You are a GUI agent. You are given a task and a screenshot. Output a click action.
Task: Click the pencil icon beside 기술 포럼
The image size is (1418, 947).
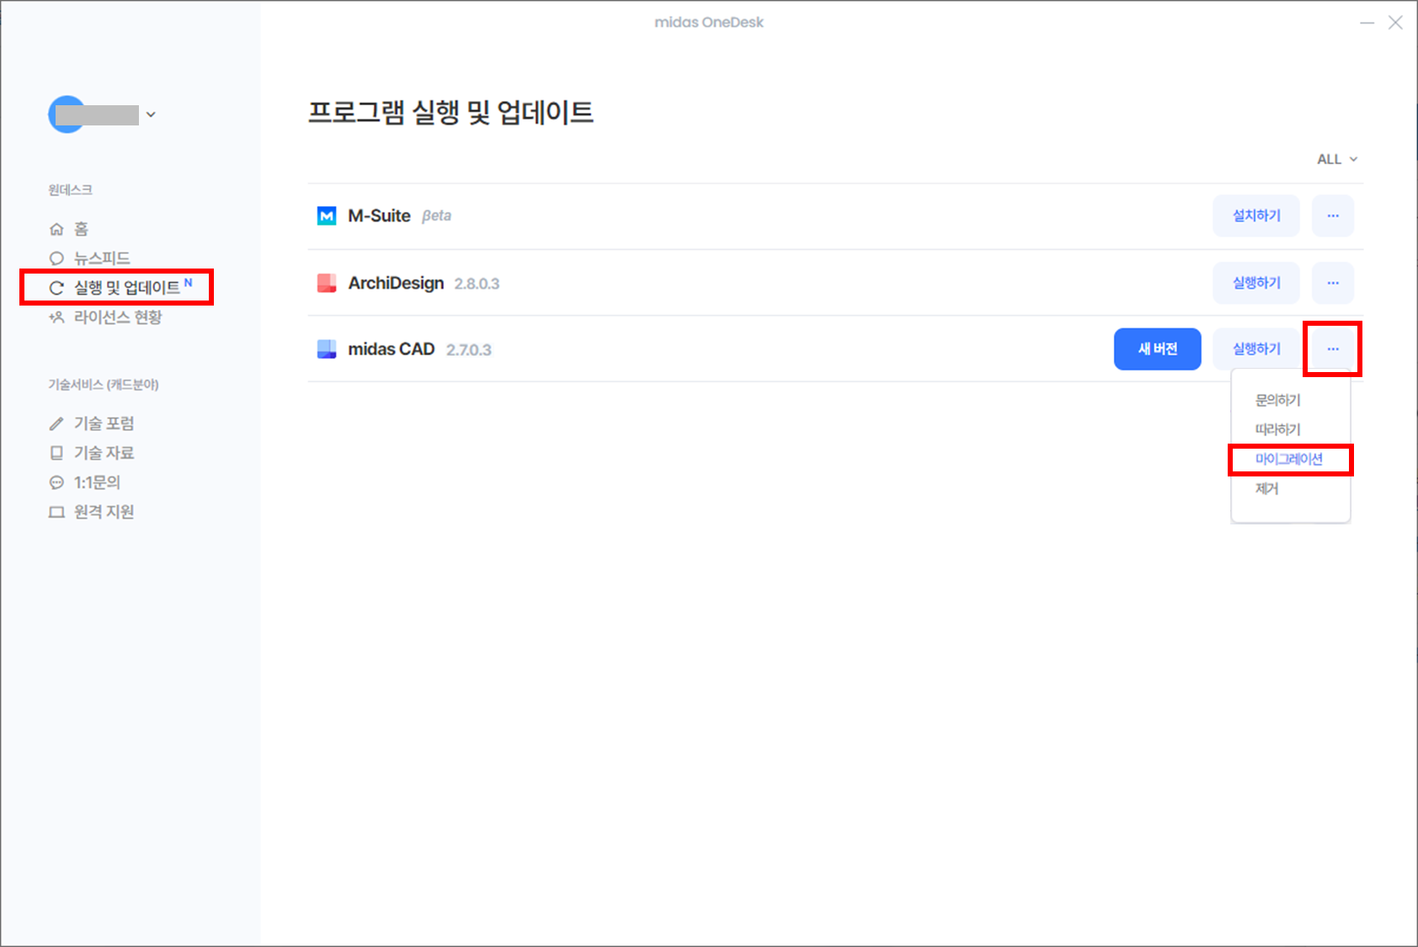tap(56, 423)
